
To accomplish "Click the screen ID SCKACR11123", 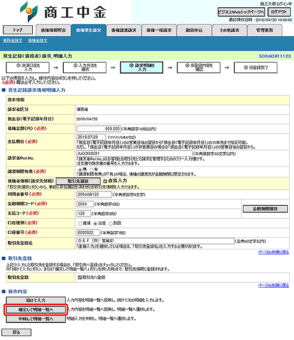I will pos(275,56).
